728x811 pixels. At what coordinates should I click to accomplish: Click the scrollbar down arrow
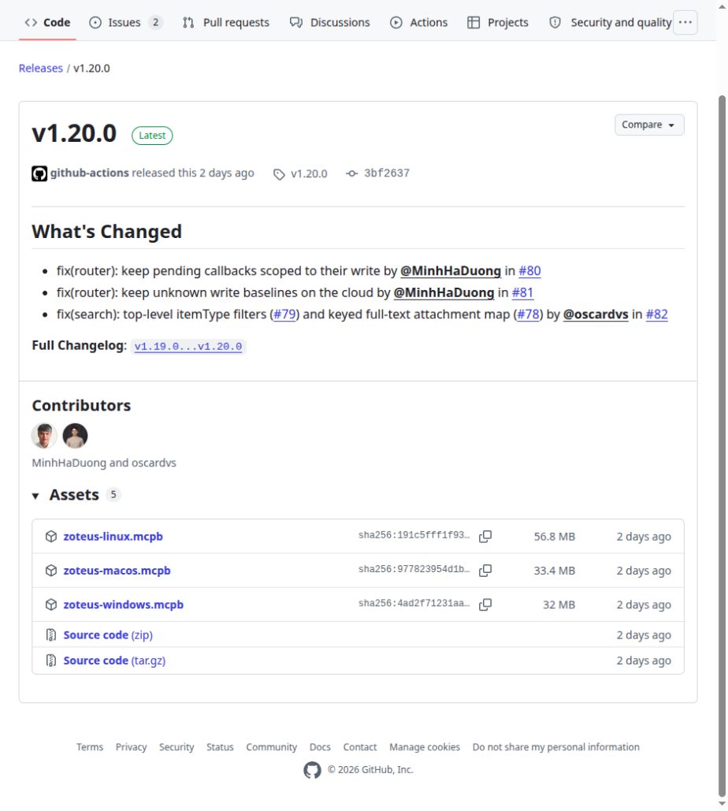point(722,804)
